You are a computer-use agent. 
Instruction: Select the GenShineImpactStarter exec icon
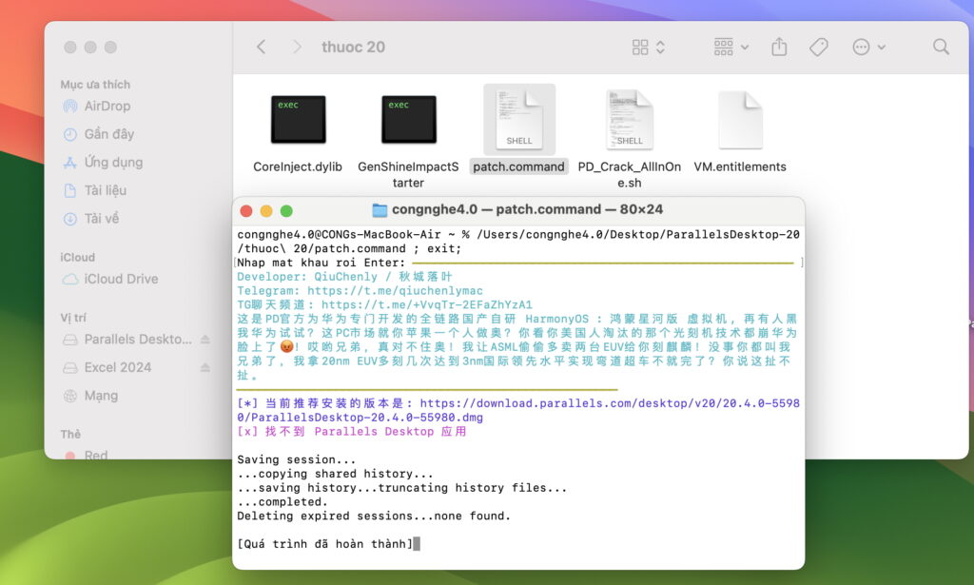(x=408, y=120)
